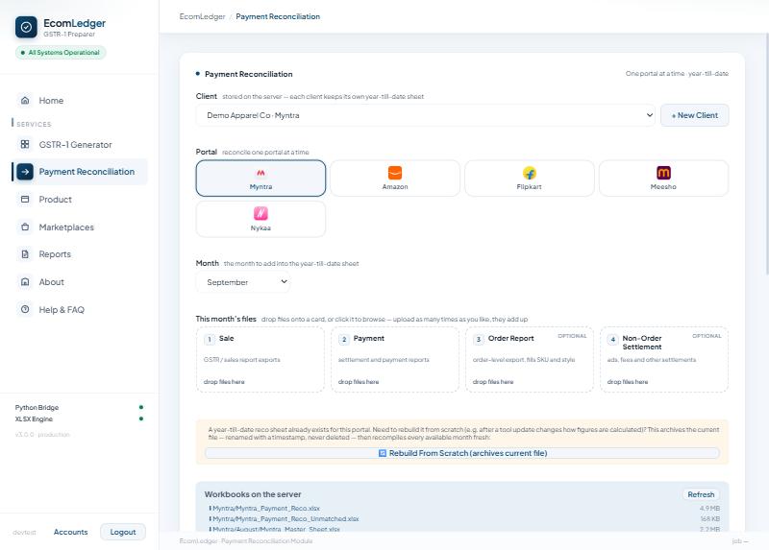
Task: Click the Payment file drop card
Action: pyautogui.click(x=395, y=360)
